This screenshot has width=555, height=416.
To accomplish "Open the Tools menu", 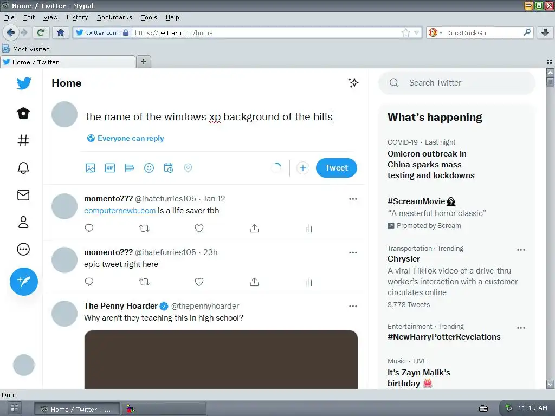I will pyautogui.click(x=149, y=17).
